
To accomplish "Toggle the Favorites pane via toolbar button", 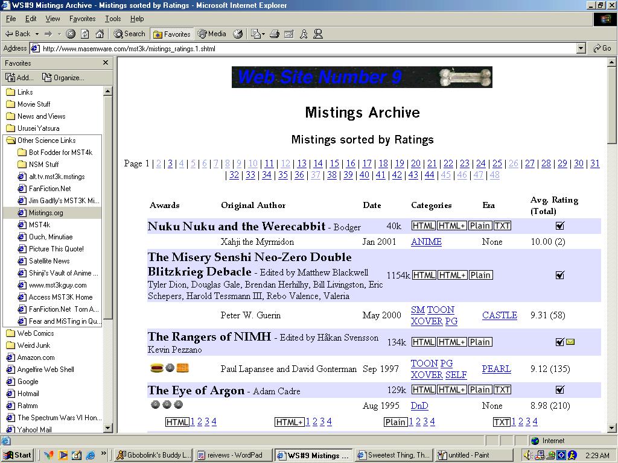I will [171, 34].
